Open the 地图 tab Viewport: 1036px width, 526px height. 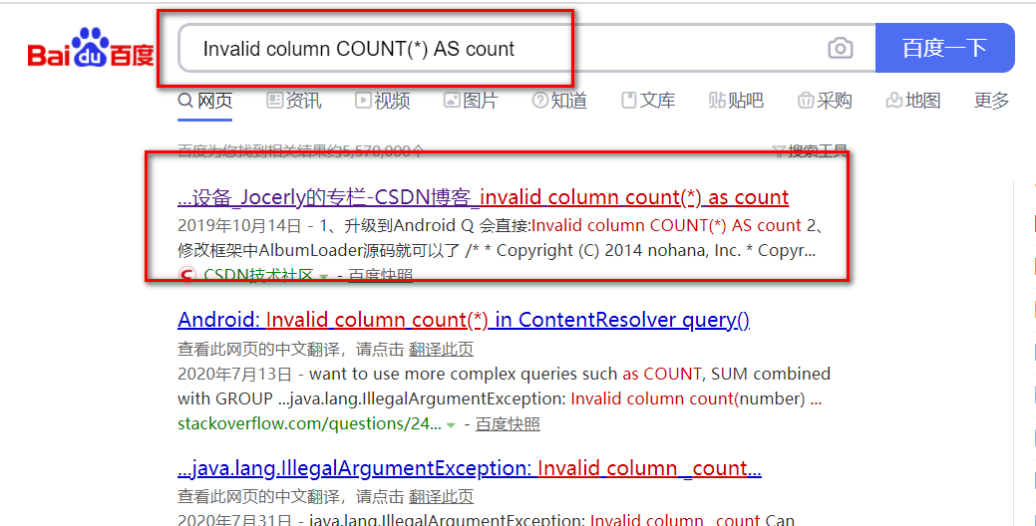[913, 101]
